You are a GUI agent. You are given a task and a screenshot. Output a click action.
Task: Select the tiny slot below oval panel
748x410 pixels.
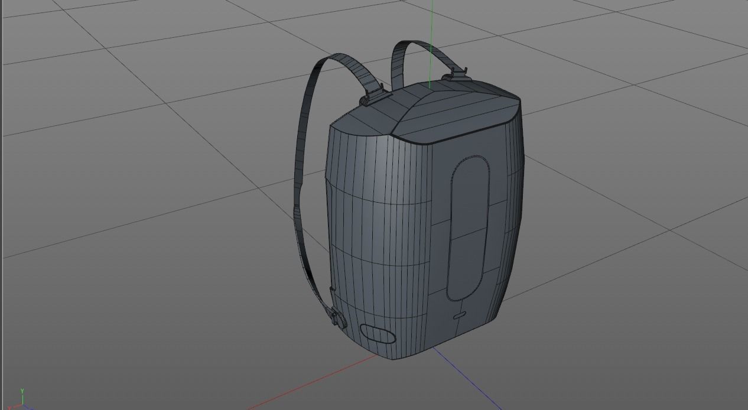click(x=460, y=316)
